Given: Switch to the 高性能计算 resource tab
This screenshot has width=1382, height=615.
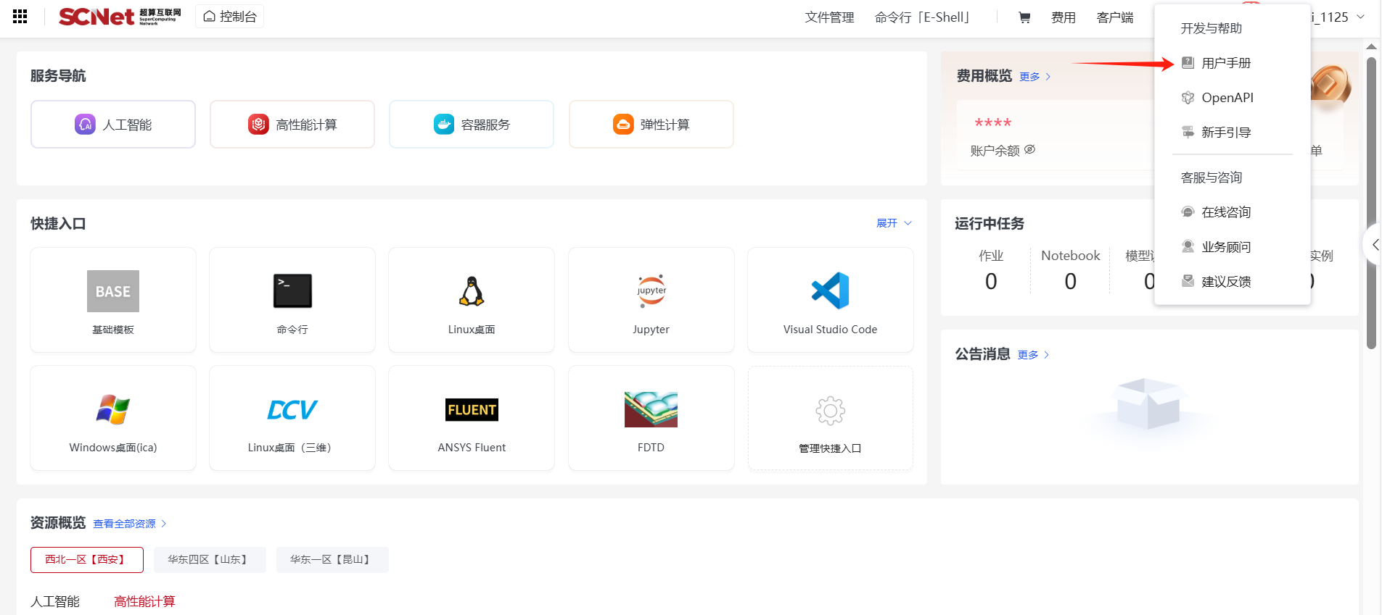Looking at the screenshot, I should 144,601.
